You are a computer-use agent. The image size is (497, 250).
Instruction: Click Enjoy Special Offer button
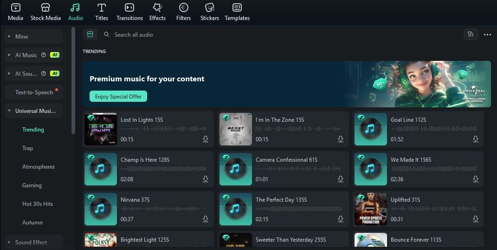[118, 97]
